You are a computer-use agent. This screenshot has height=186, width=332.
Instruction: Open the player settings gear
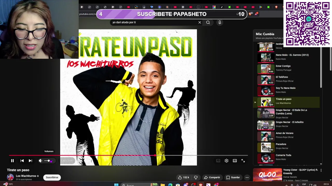click(226, 161)
